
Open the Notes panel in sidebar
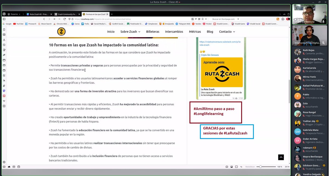4,50
